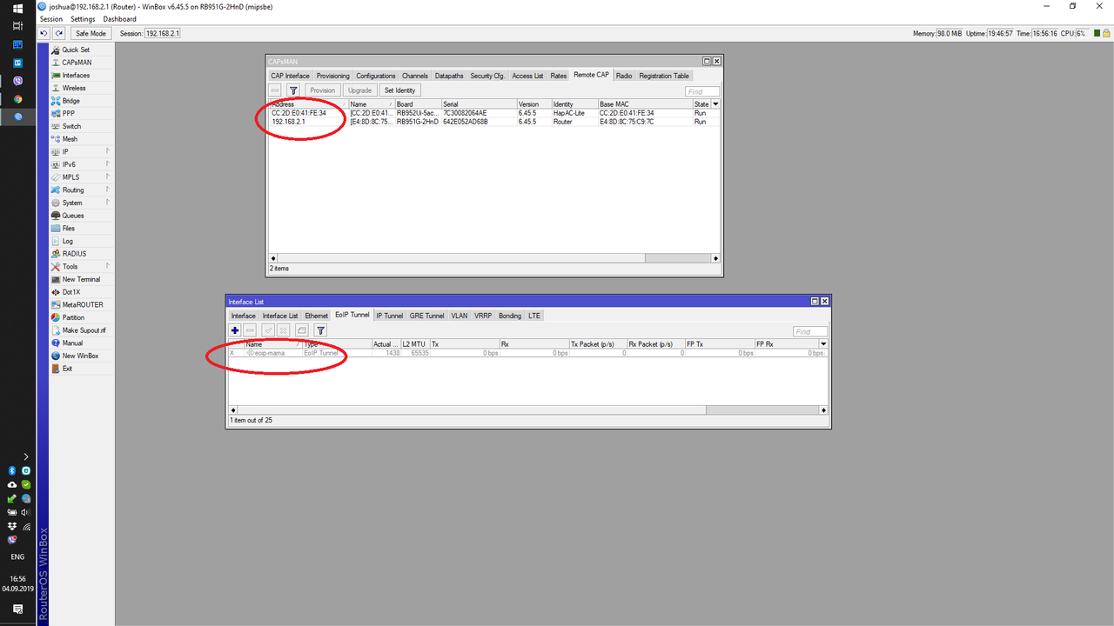Click the filter funnel in the CAPsMAN window

tap(293, 90)
